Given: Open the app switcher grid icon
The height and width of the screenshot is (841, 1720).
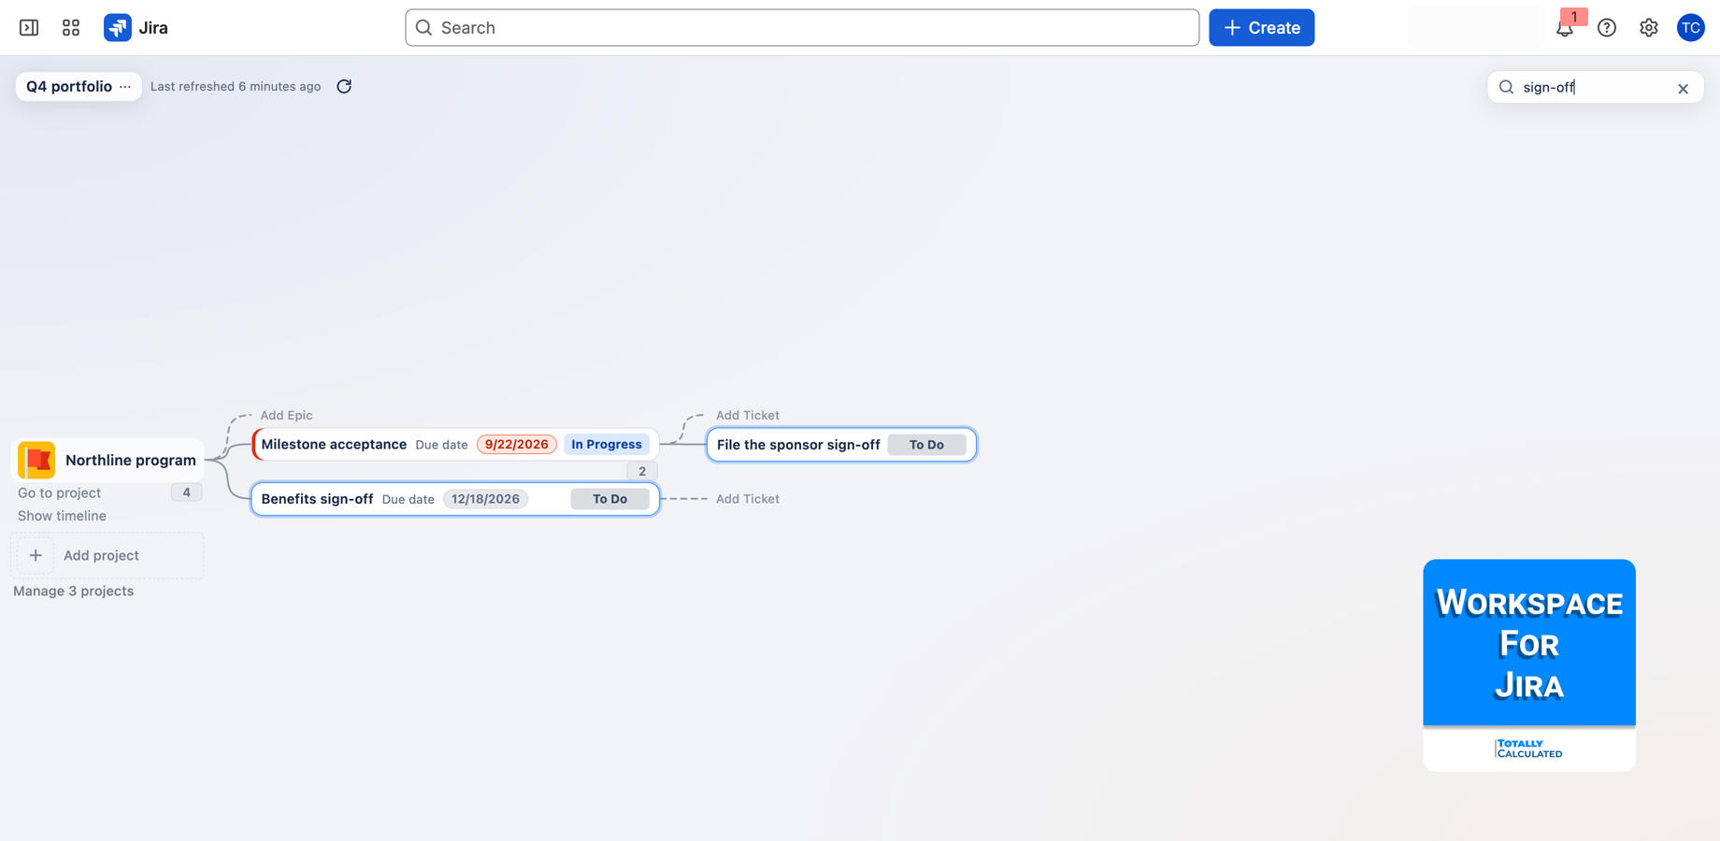Looking at the screenshot, I should coord(71,27).
